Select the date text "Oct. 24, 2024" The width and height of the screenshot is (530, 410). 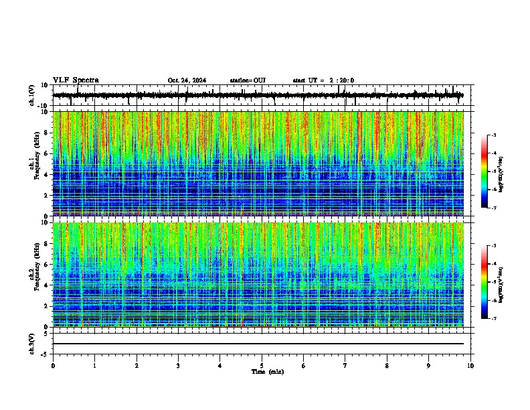click(187, 80)
